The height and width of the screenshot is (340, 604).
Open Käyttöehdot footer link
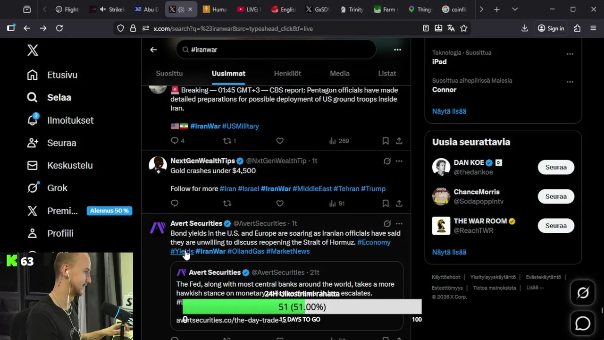(446, 277)
